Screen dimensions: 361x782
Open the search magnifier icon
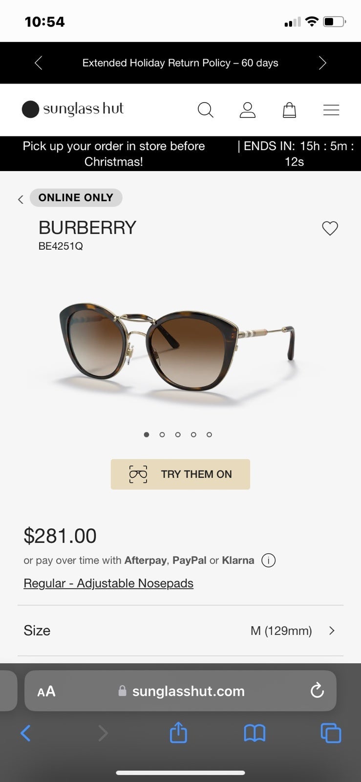coord(205,110)
